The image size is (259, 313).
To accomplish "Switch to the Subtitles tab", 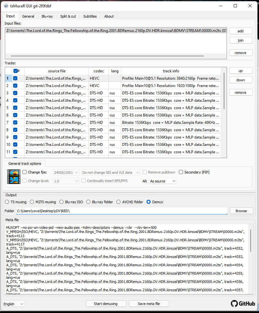I will (90, 16).
